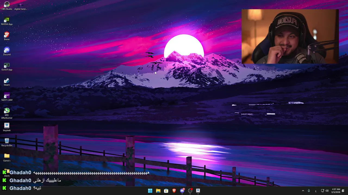Switch to tinytask taskbar icon
This screenshot has height=195, width=348.
(x=198, y=191)
